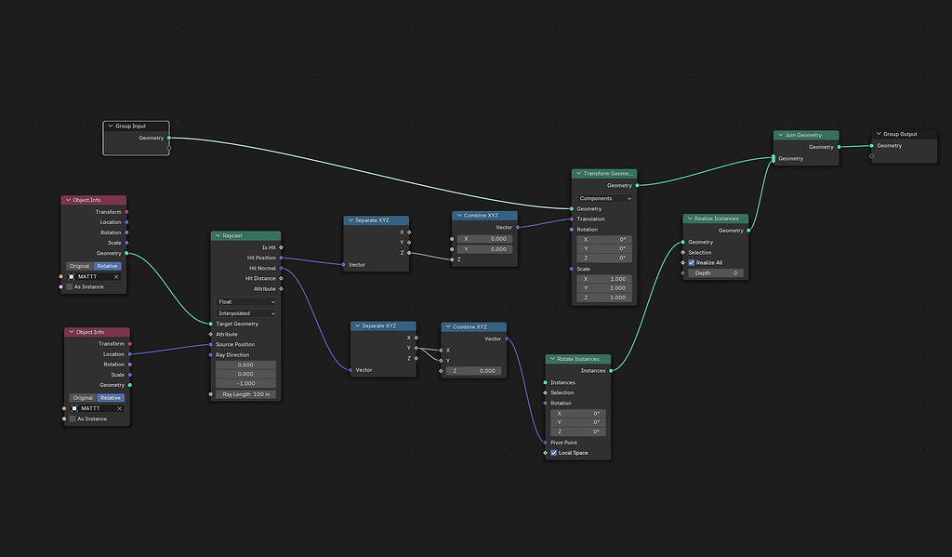The image size is (952, 557).
Task: Click the Source Position input socket on Raycast
Action: coord(211,344)
